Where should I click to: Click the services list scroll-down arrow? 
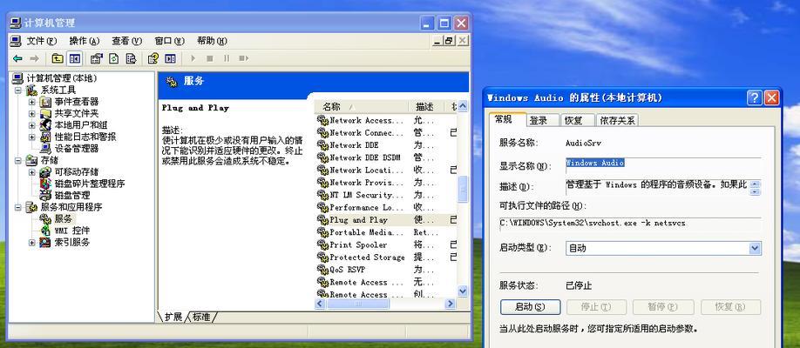[x=463, y=291]
